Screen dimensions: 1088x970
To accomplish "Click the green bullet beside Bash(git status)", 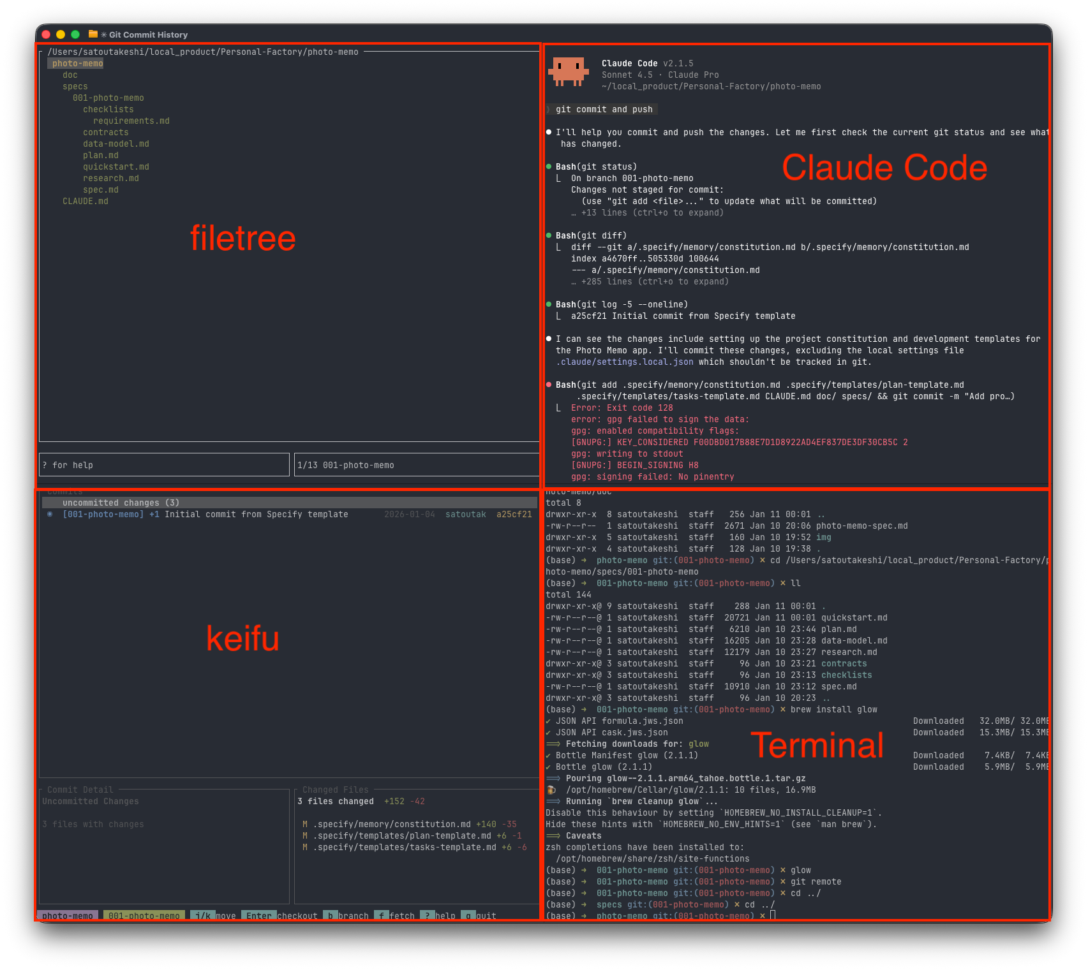I will click(549, 166).
